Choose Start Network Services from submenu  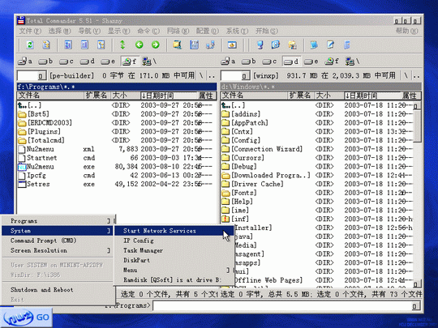coord(174,231)
